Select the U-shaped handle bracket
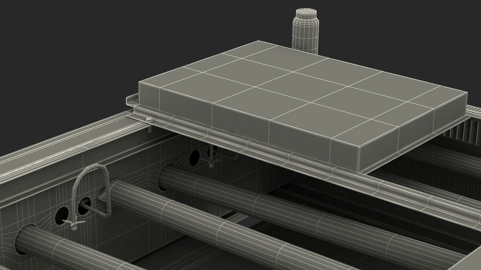The height and width of the screenshot is (270, 481). 92,193
